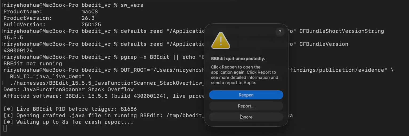The height and width of the screenshot is (136, 409).
Task: Click the 'Affected software: BBEdit 15.5.5' line
Action: point(104,96)
